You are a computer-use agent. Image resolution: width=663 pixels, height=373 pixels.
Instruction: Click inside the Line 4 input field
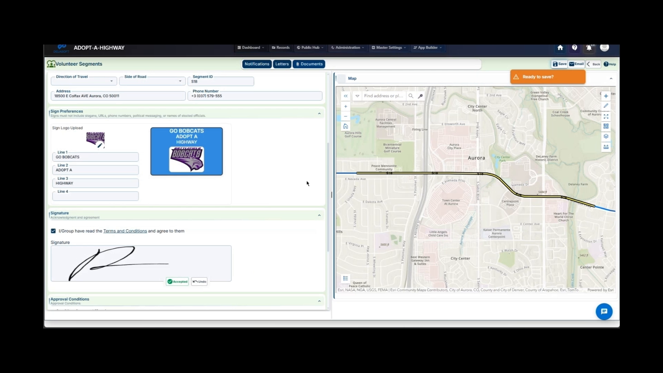(x=95, y=196)
